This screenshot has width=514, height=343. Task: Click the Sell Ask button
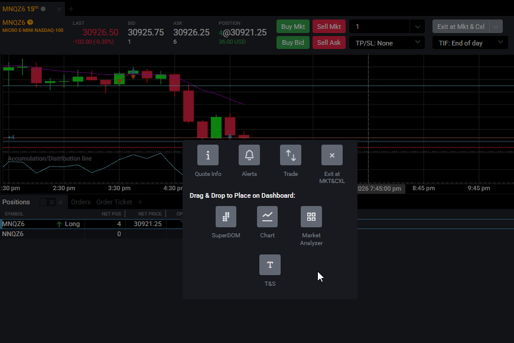[x=329, y=43]
